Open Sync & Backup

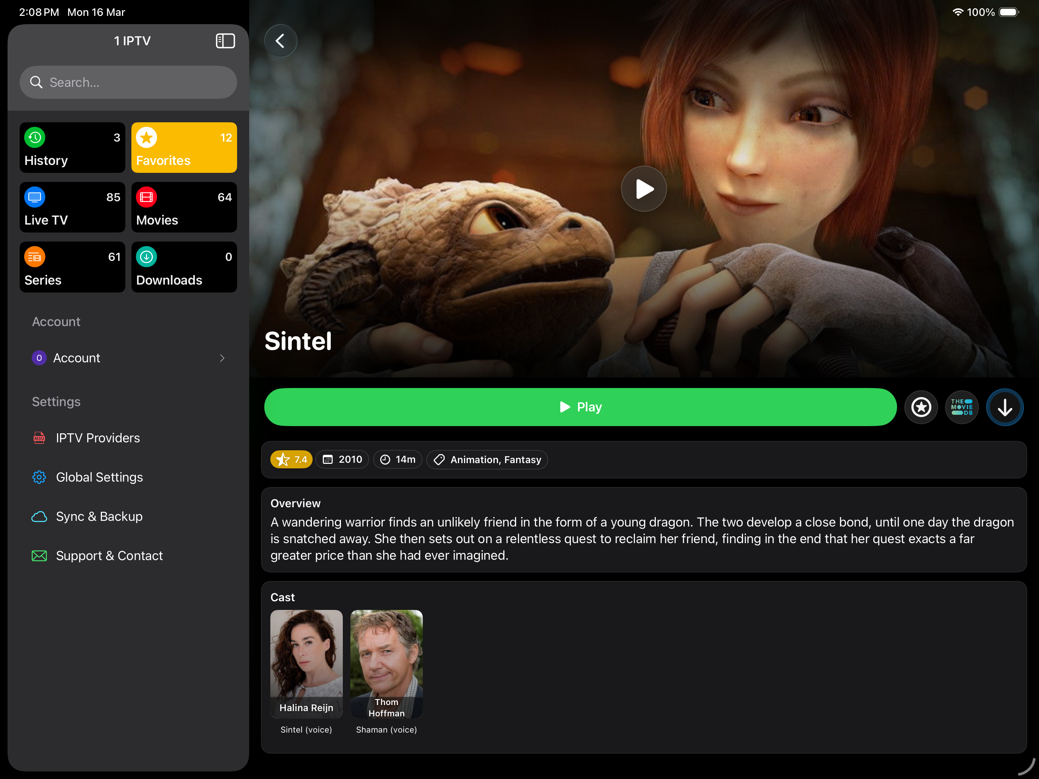[128, 517]
